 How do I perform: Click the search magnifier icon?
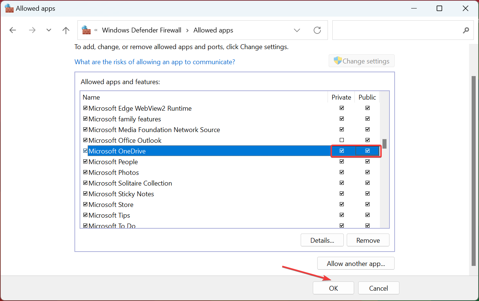coord(466,30)
